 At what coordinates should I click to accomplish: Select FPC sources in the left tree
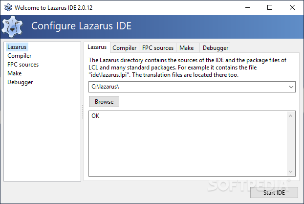(x=23, y=65)
